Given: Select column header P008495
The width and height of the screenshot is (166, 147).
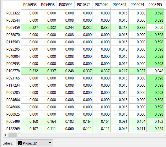Looking at the screenshot, I should coord(155,5).
